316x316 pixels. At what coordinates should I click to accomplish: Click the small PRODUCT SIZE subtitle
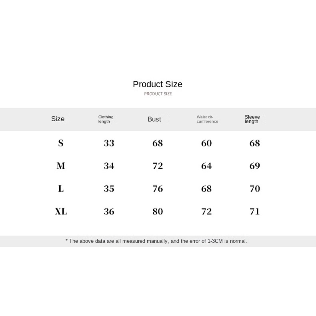(x=158, y=94)
